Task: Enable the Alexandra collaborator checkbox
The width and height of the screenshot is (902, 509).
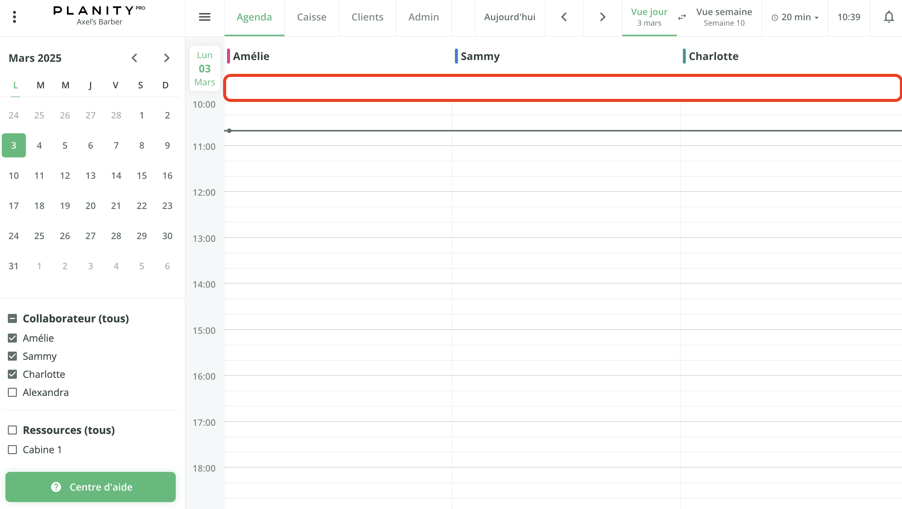Action: pyautogui.click(x=13, y=392)
